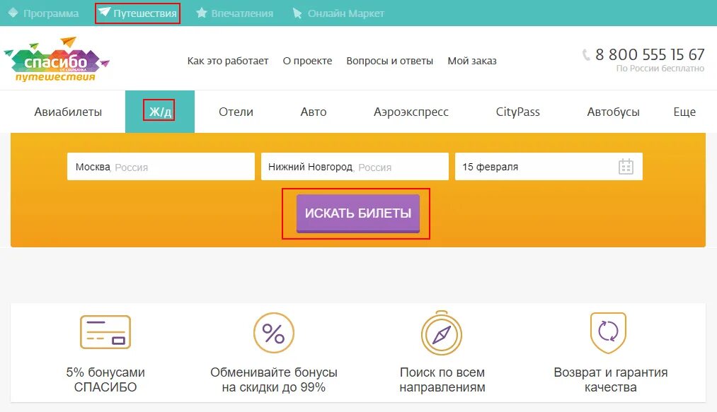Click the Спасибо Путешествия logo

click(57, 59)
